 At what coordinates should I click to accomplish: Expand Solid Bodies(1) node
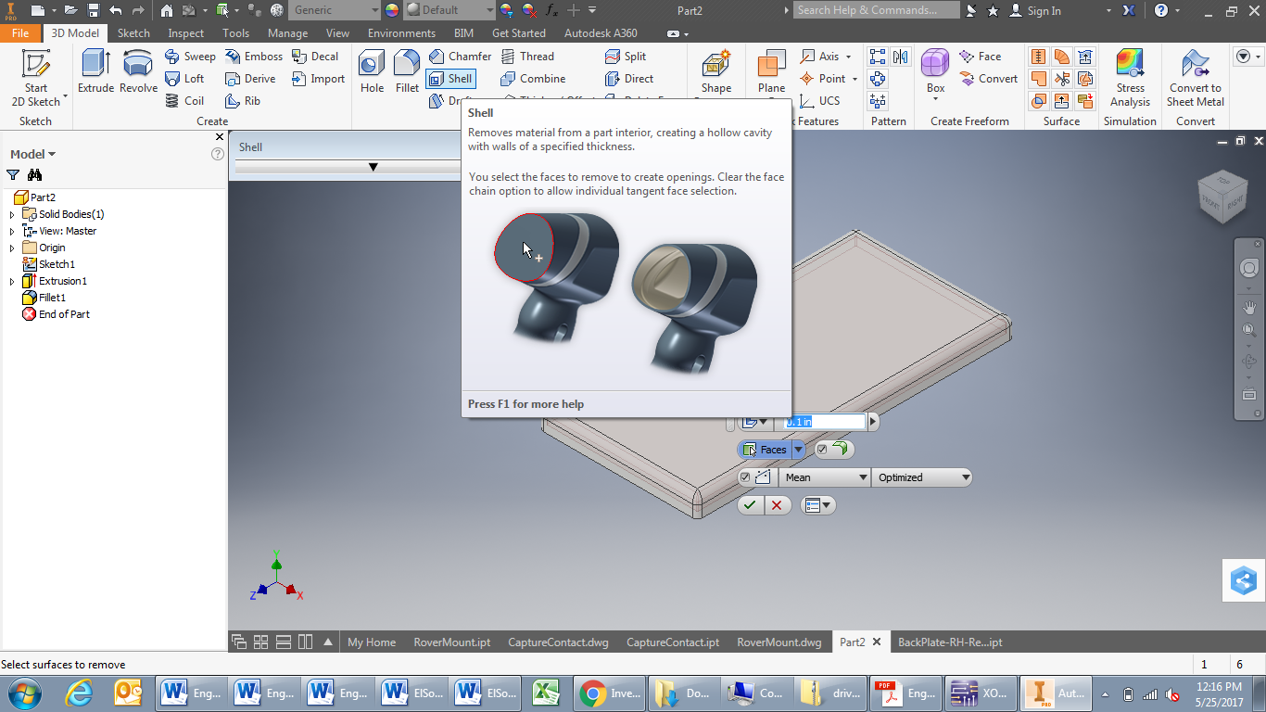click(x=12, y=214)
